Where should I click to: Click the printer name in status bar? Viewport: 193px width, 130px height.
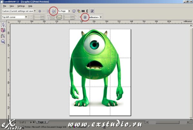coord(45,127)
